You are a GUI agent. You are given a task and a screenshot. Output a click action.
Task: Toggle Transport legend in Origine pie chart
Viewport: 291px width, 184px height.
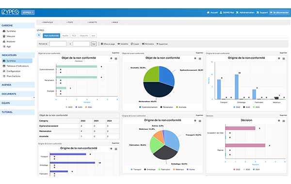pyautogui.click(x=136, y=169)
